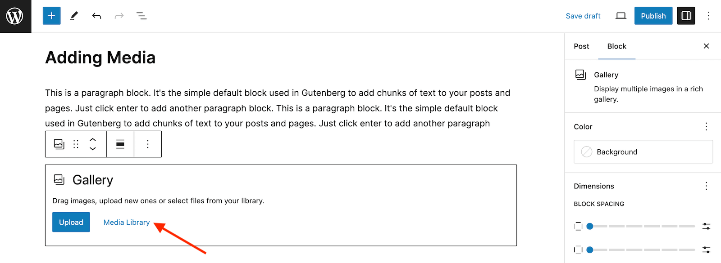721x263 pixels.
Task: Toggle custom size for second block spacing
Action: [706, 250]
